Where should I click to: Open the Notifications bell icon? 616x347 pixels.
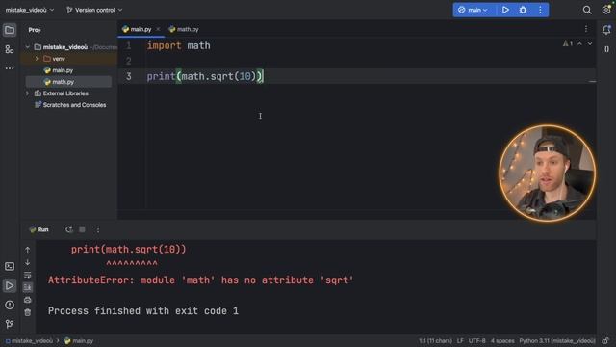[606, 30]
